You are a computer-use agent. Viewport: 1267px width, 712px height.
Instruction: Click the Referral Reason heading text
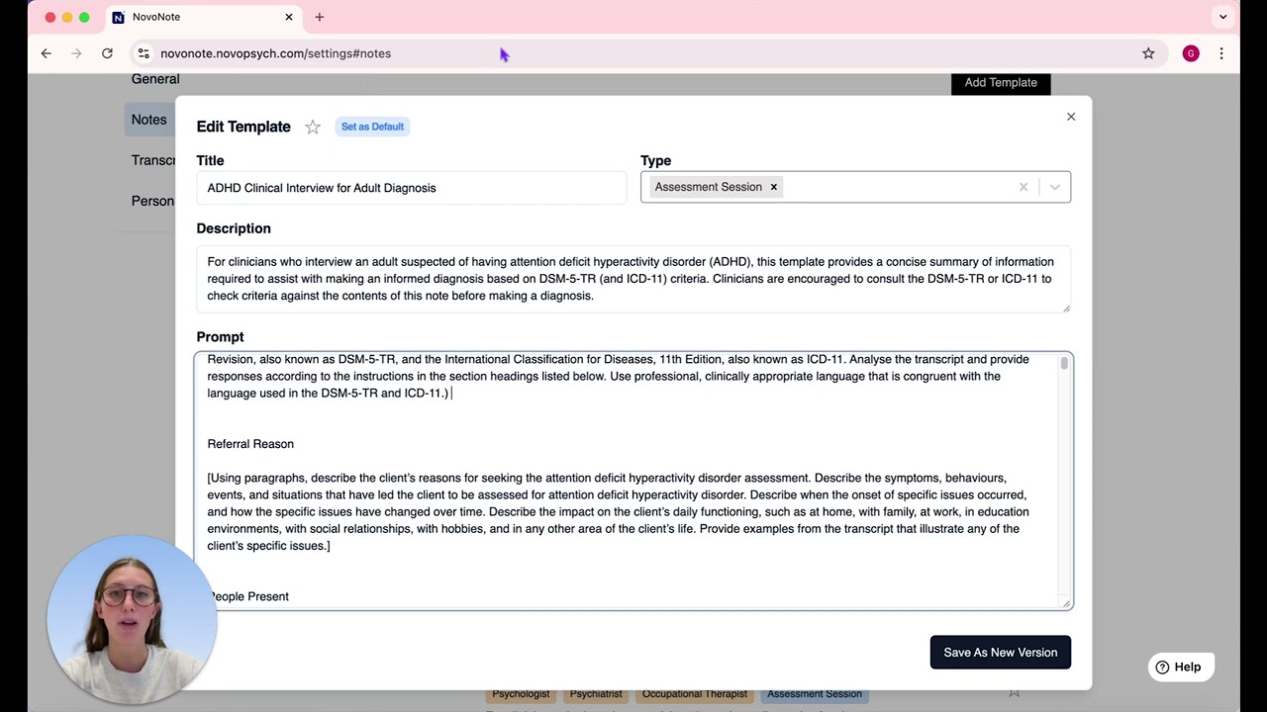point(250,444)
